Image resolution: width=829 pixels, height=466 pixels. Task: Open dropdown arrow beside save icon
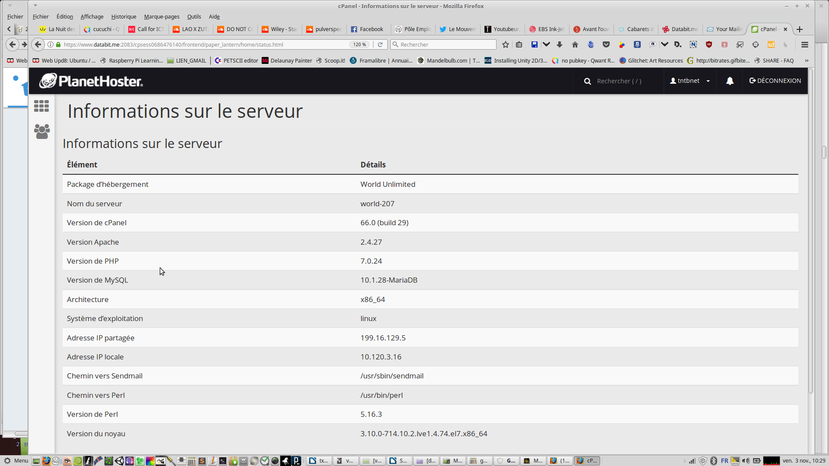pos(546,44)
